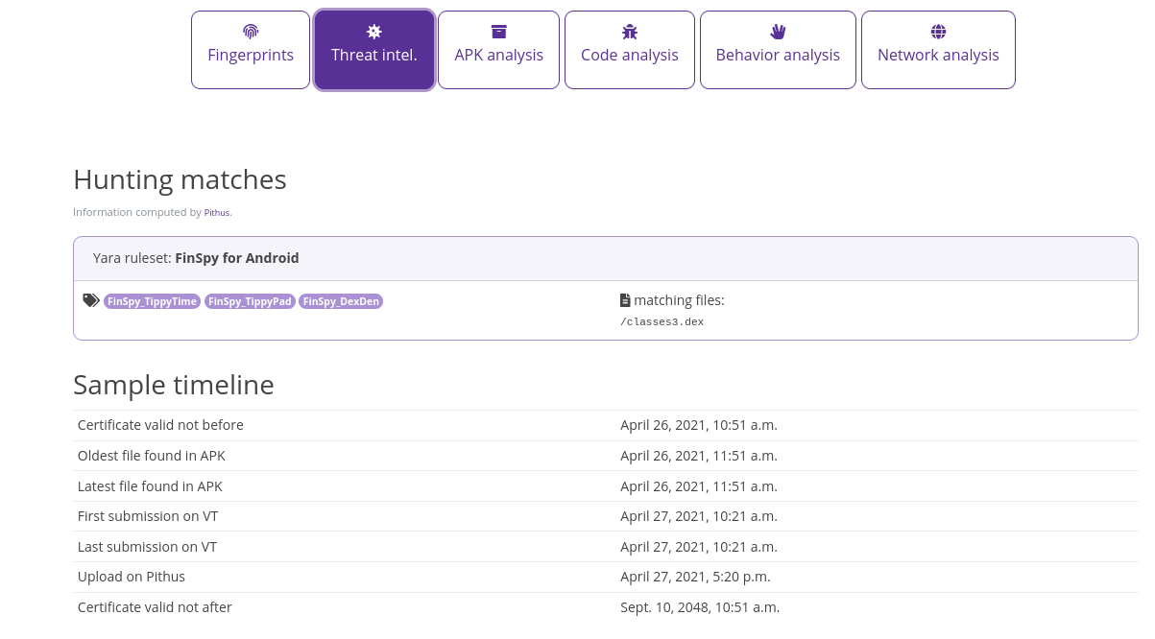Click the FinSpy_DexDen tag badge

pos(341,301)
